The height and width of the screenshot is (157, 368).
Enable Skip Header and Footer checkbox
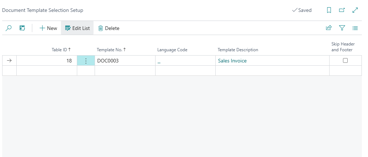point(345,61)
